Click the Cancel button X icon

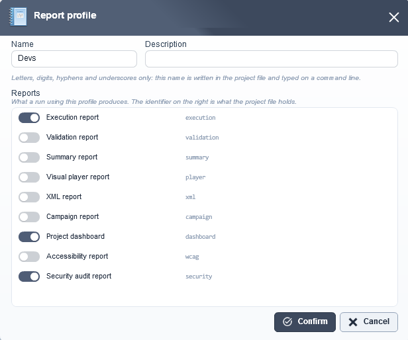click(353, 322)
